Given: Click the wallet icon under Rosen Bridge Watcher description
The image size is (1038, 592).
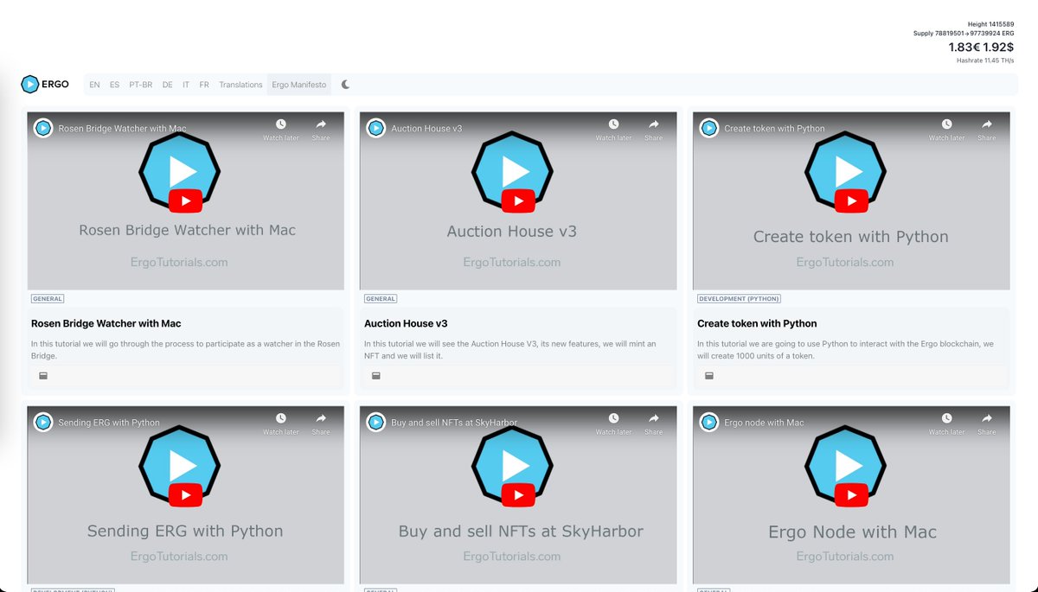Looking at the screenshot, I should tap(42, 375).
